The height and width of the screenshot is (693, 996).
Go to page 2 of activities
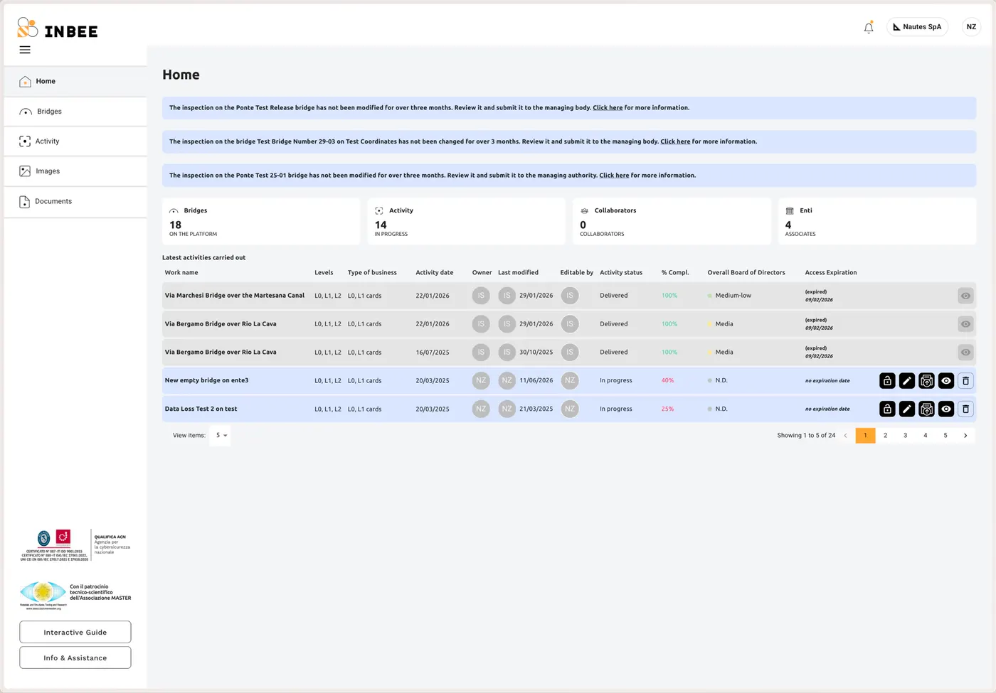pos(885,436)
